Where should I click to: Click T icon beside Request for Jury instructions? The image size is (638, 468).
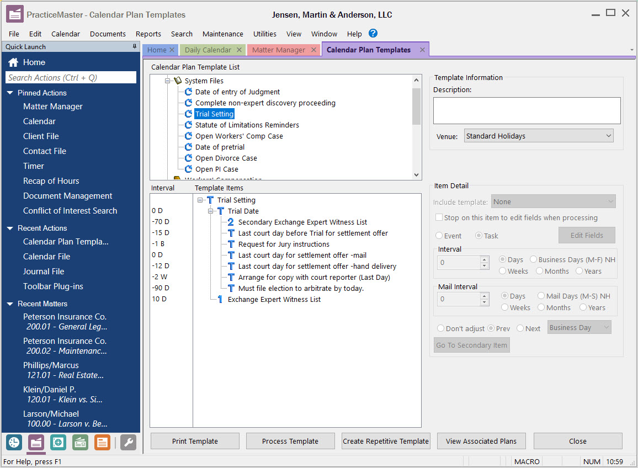231,244
